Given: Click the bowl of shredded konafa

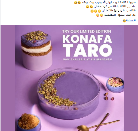Looking at the screenshot, I should (29, 122).
